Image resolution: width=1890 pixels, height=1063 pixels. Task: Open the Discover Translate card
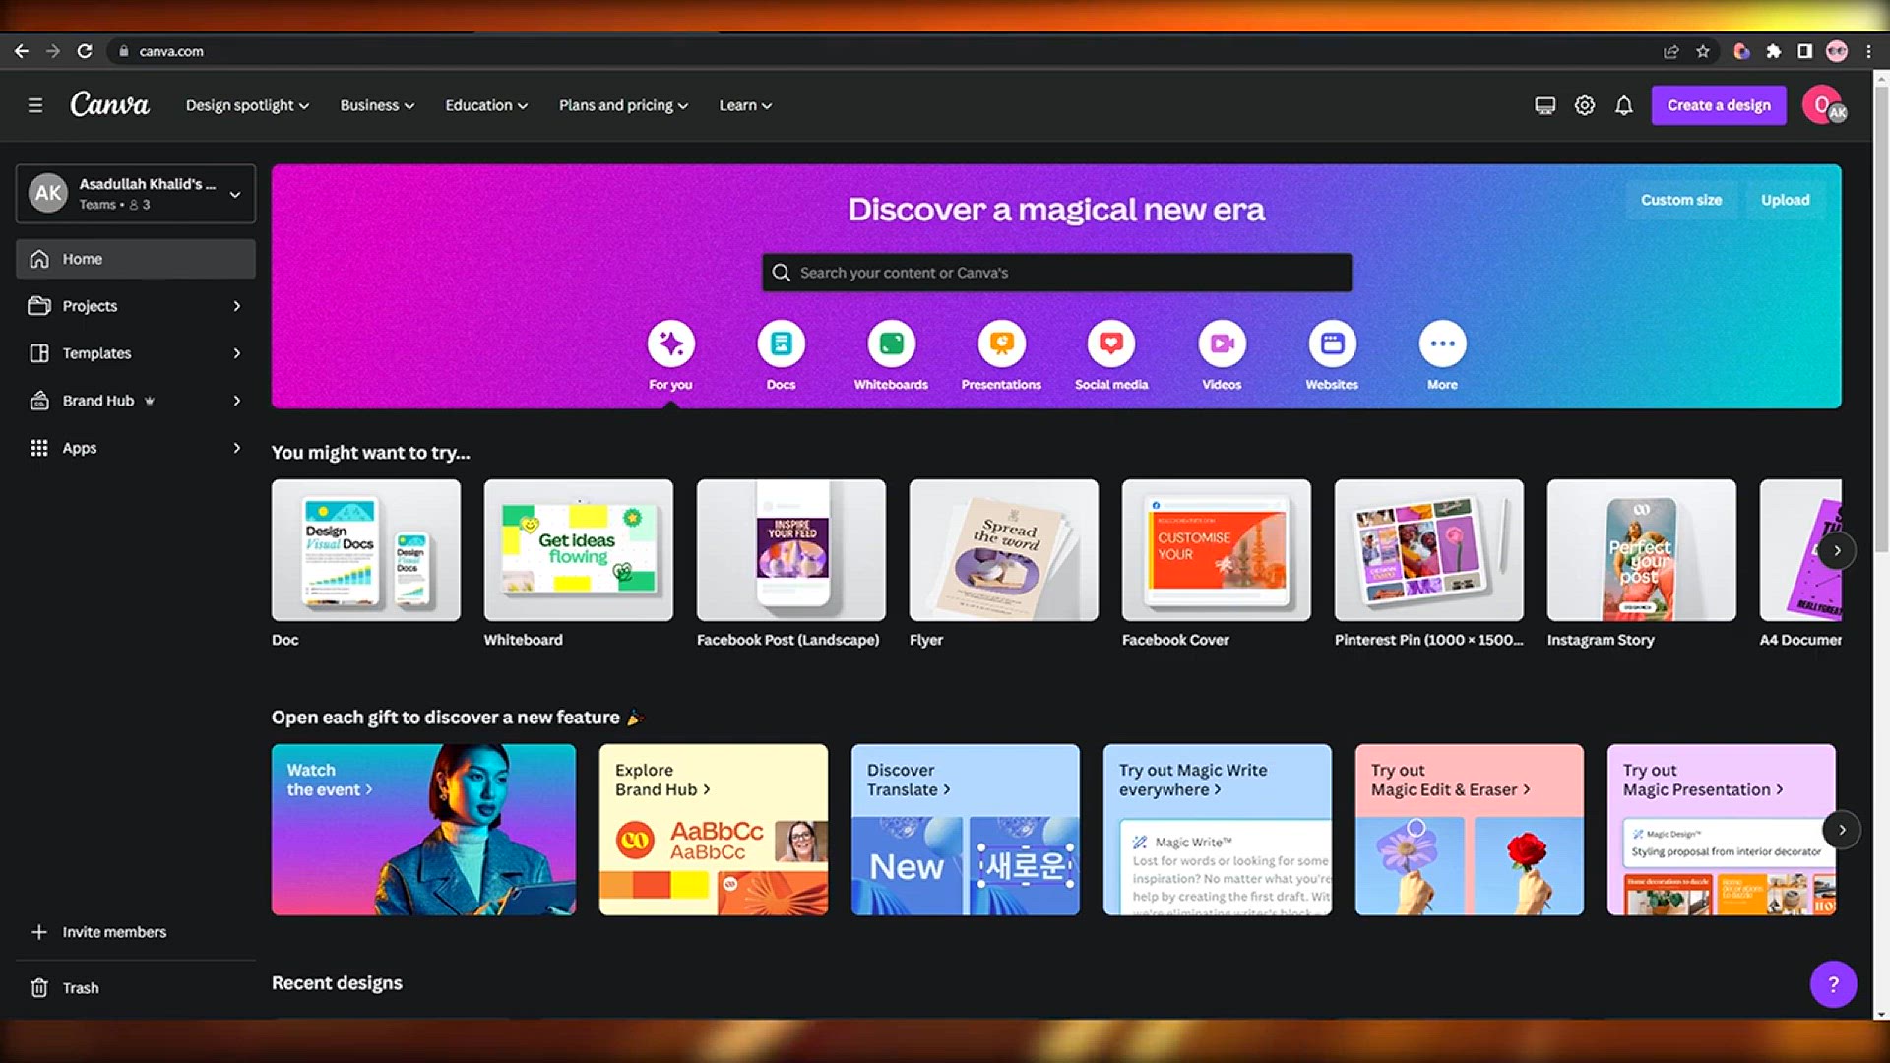[966, 830]
